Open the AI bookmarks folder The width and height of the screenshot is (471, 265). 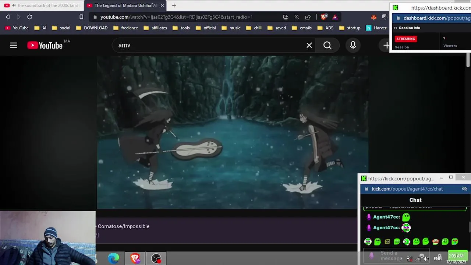40,28
